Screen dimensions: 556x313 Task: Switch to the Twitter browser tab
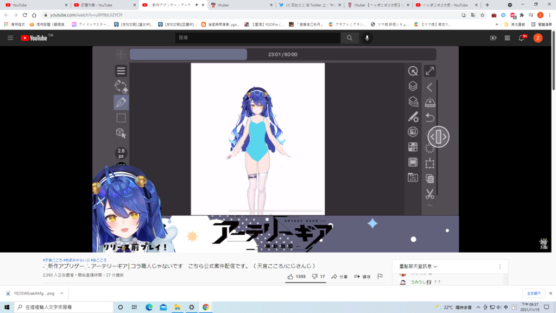pyautogui.click(x=309, y=5)
